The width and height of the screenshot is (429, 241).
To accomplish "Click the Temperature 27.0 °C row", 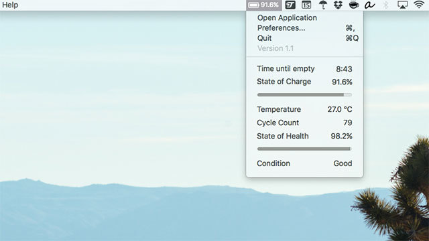I will pos(304,109).
